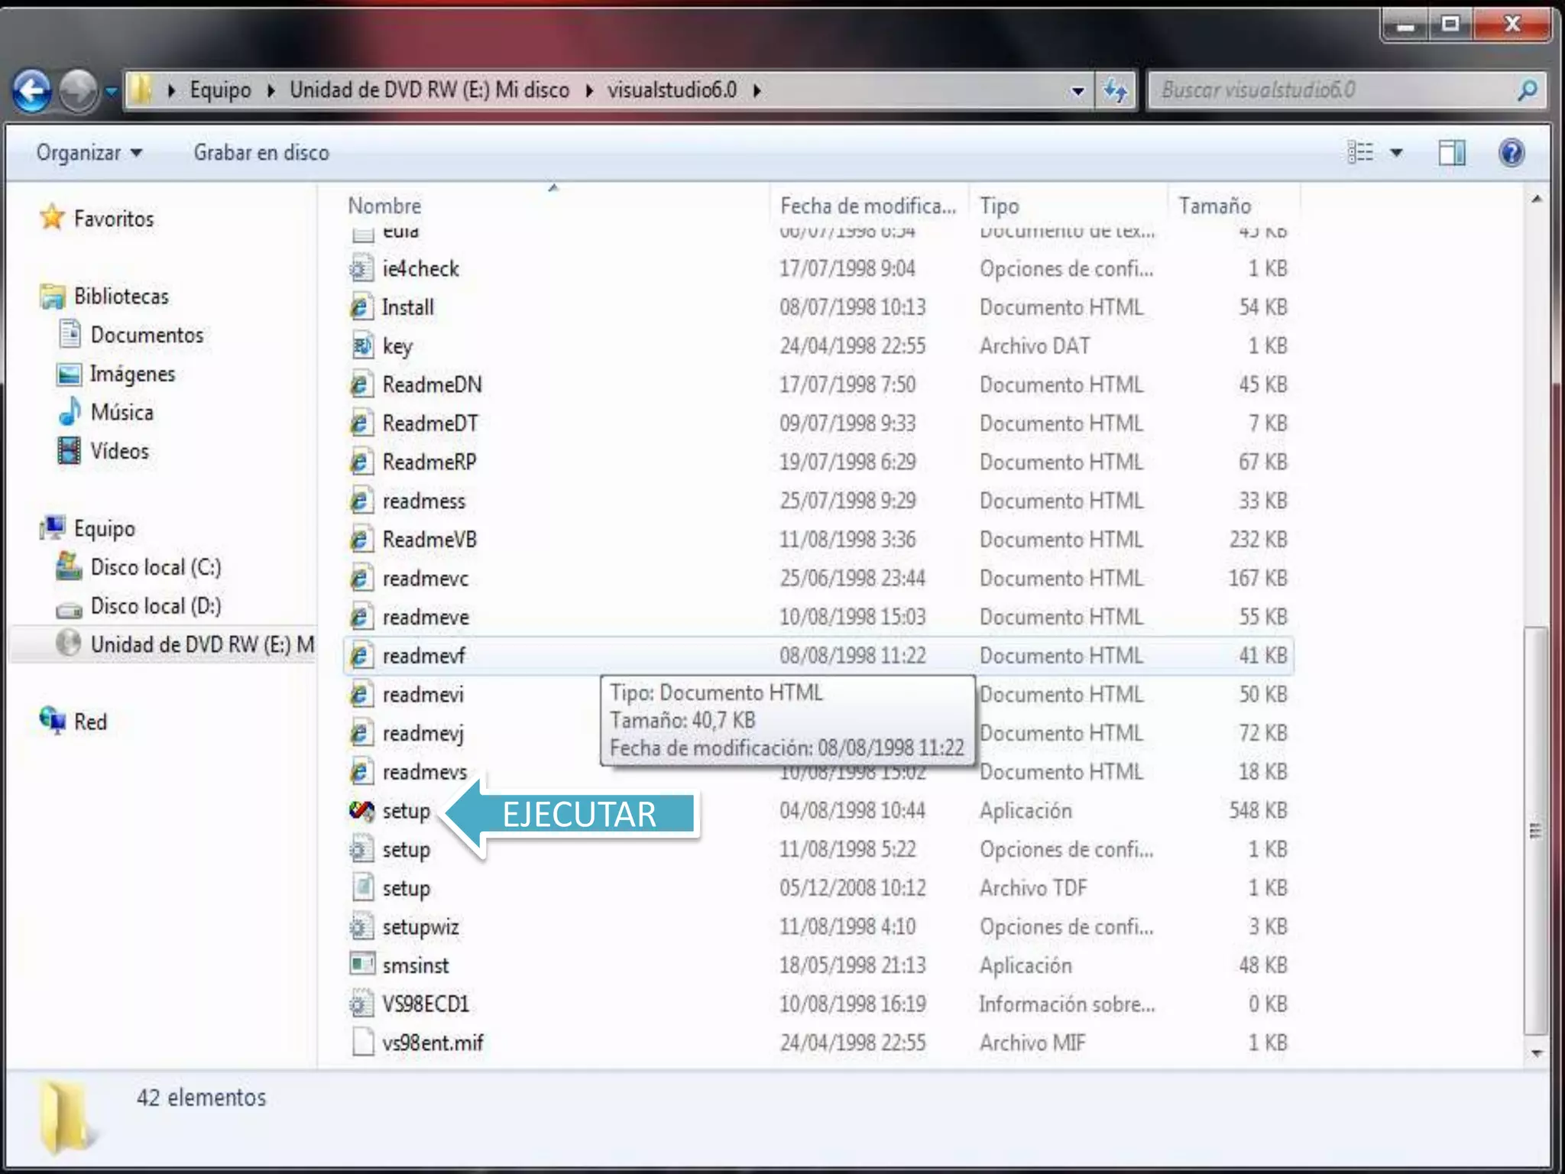Click the key DAT file icon
1565x1174 pixels.
click(361, 346)
